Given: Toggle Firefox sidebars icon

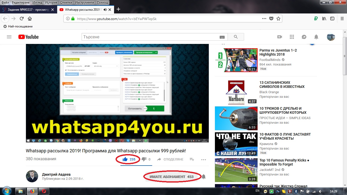Looking at the screenshot, I should click(x=332, y=19).
